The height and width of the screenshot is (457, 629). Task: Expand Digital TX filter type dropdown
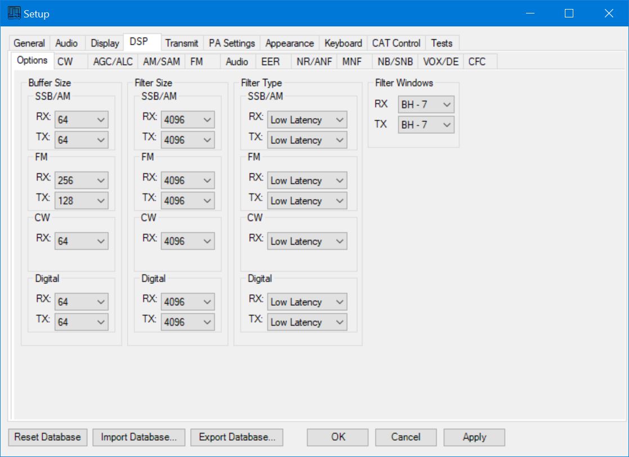pos(307,322)
